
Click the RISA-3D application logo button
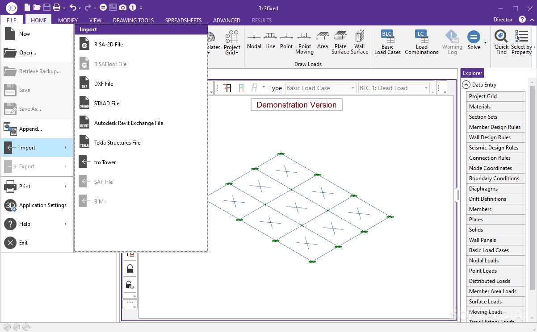[x=11, y=7]
